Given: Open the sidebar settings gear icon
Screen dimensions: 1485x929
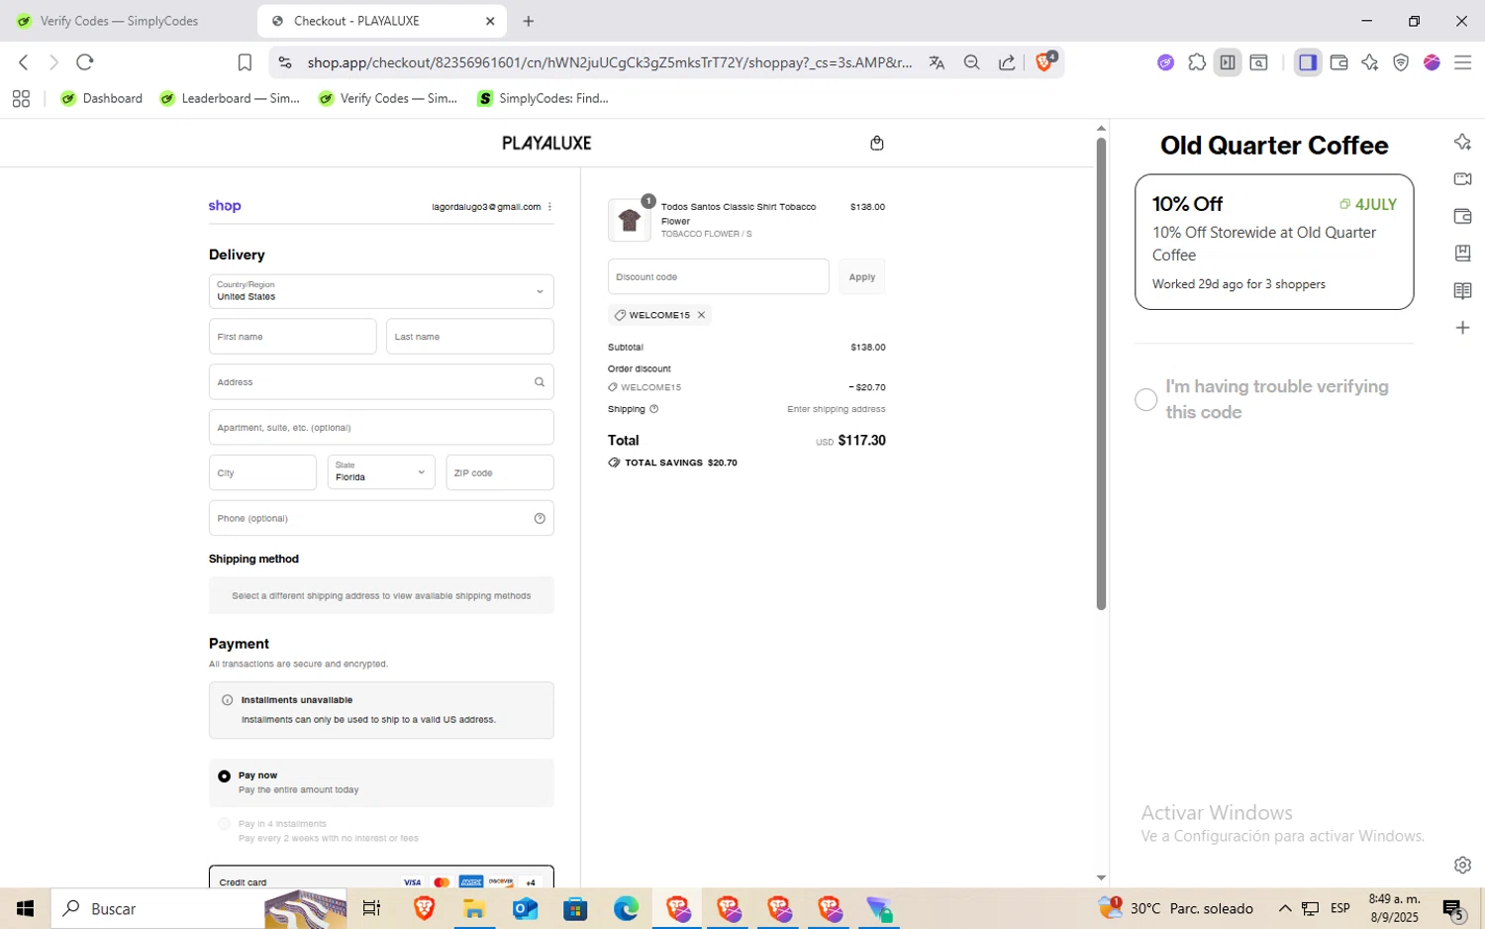Looking at the screenshot, I should 1462,865.
